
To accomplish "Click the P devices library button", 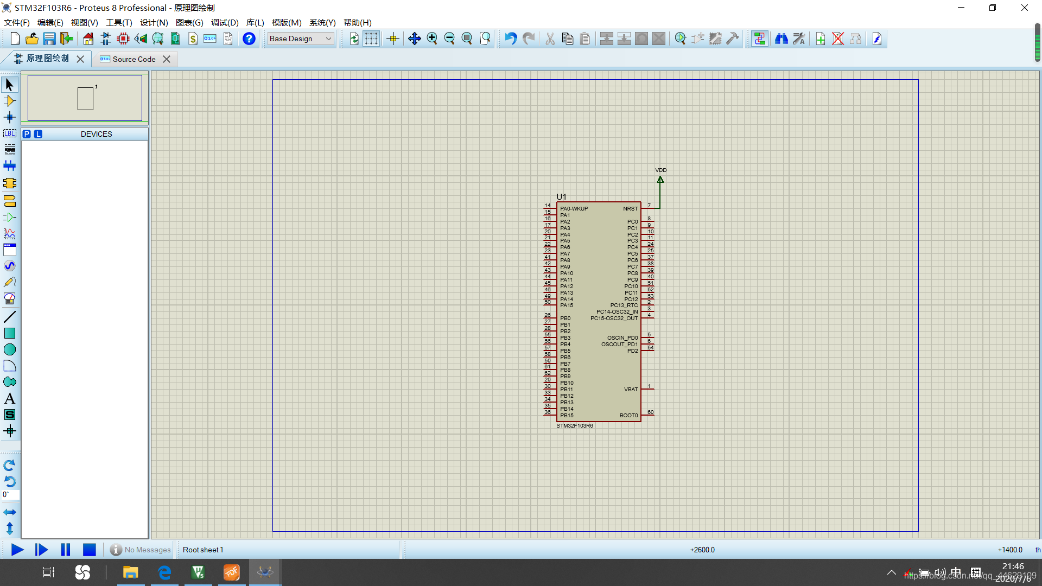I will [27, 134].
